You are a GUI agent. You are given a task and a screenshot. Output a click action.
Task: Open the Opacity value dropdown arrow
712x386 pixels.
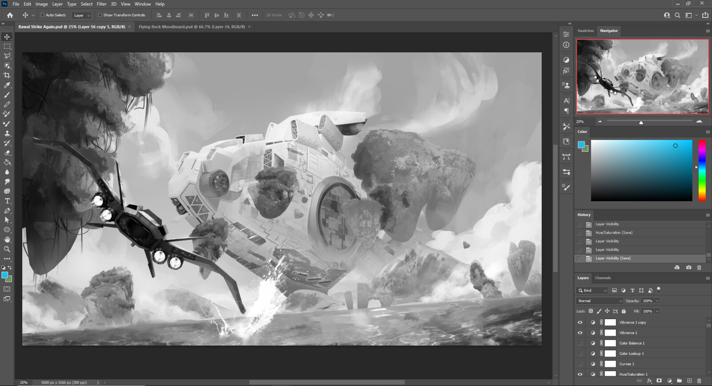(657, 301)
